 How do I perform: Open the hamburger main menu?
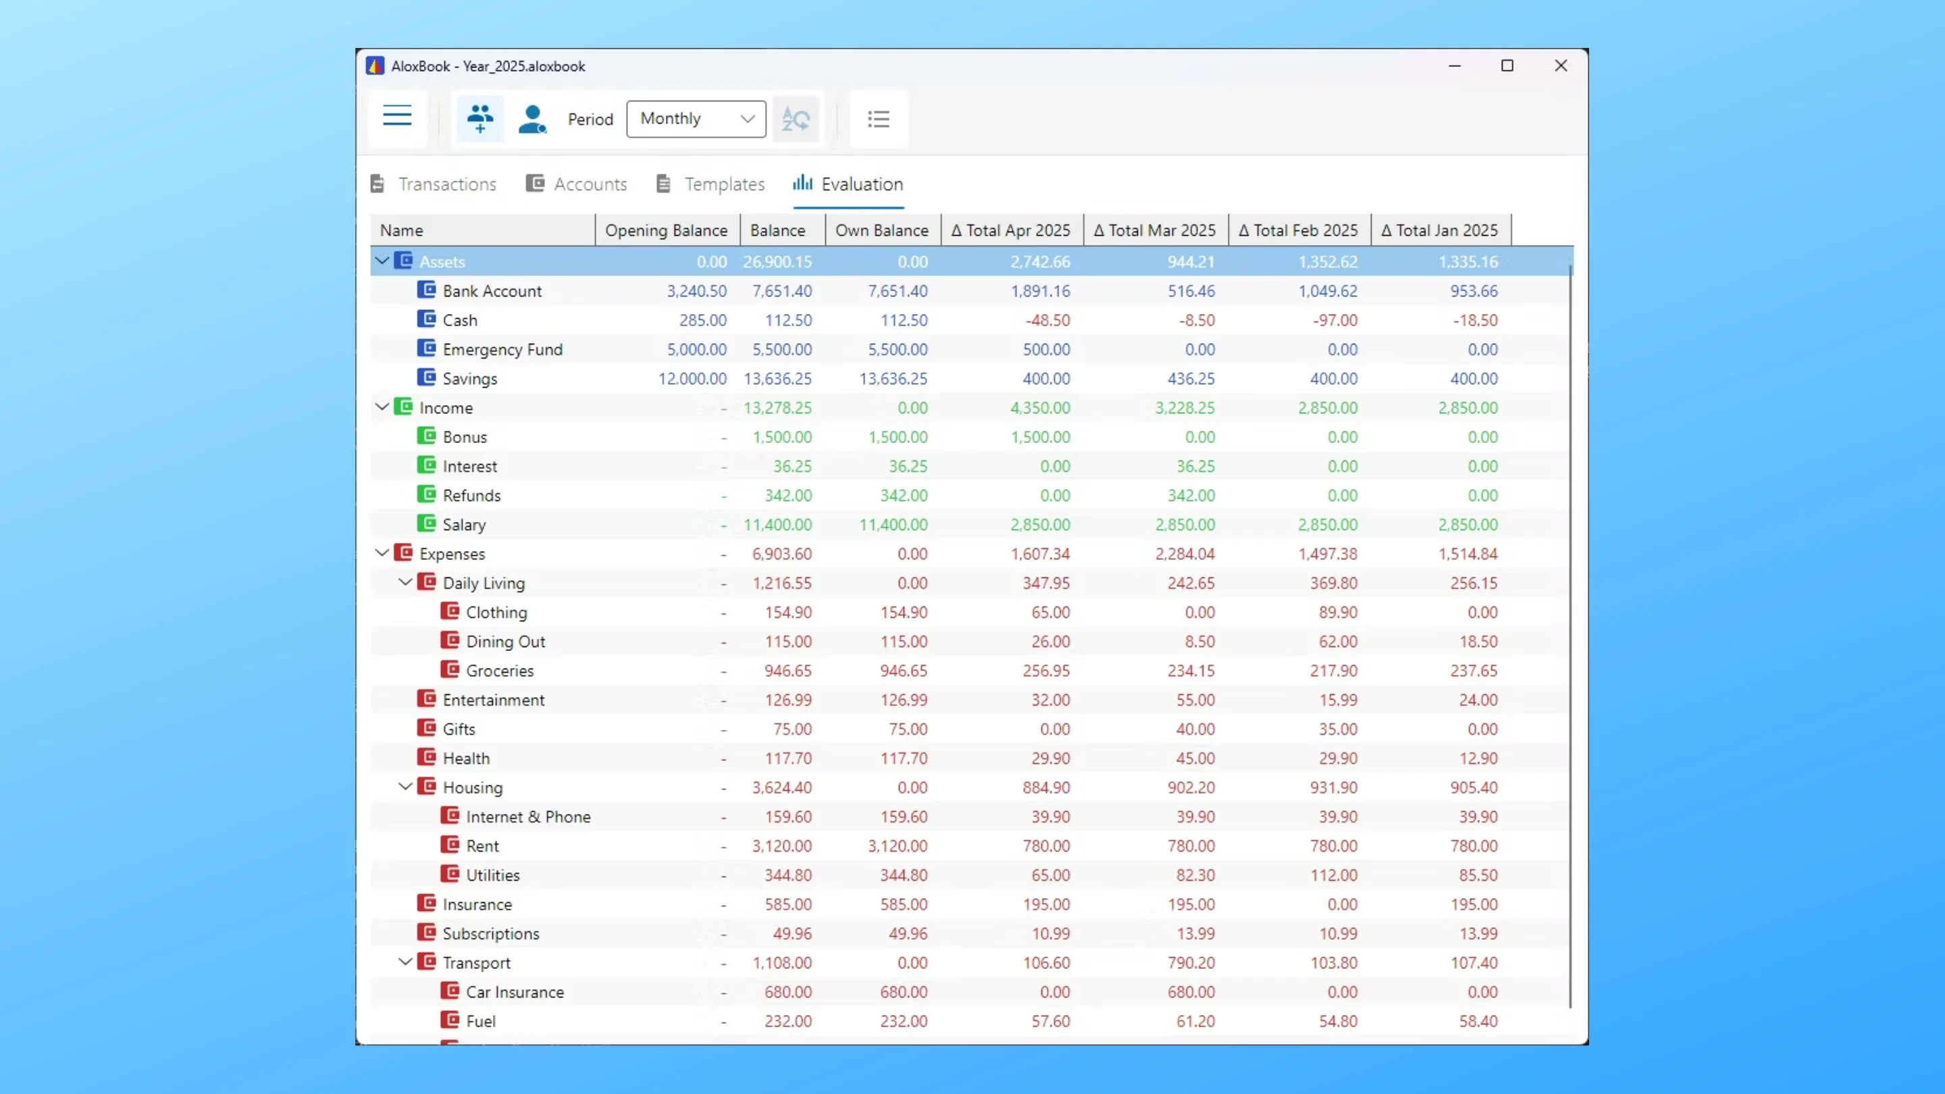coord(397,116)
